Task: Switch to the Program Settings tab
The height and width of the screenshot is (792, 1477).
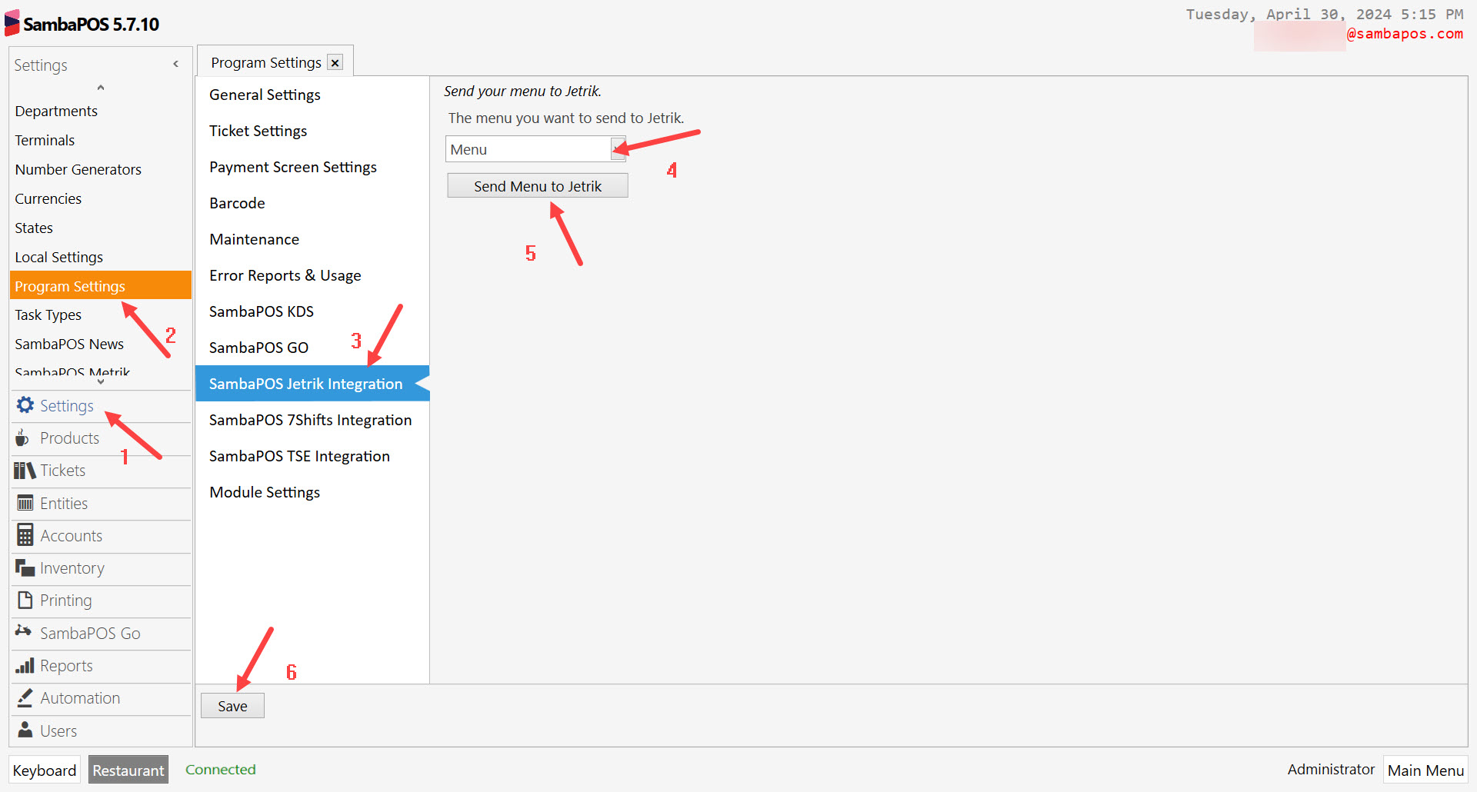Action: point(266,62)
